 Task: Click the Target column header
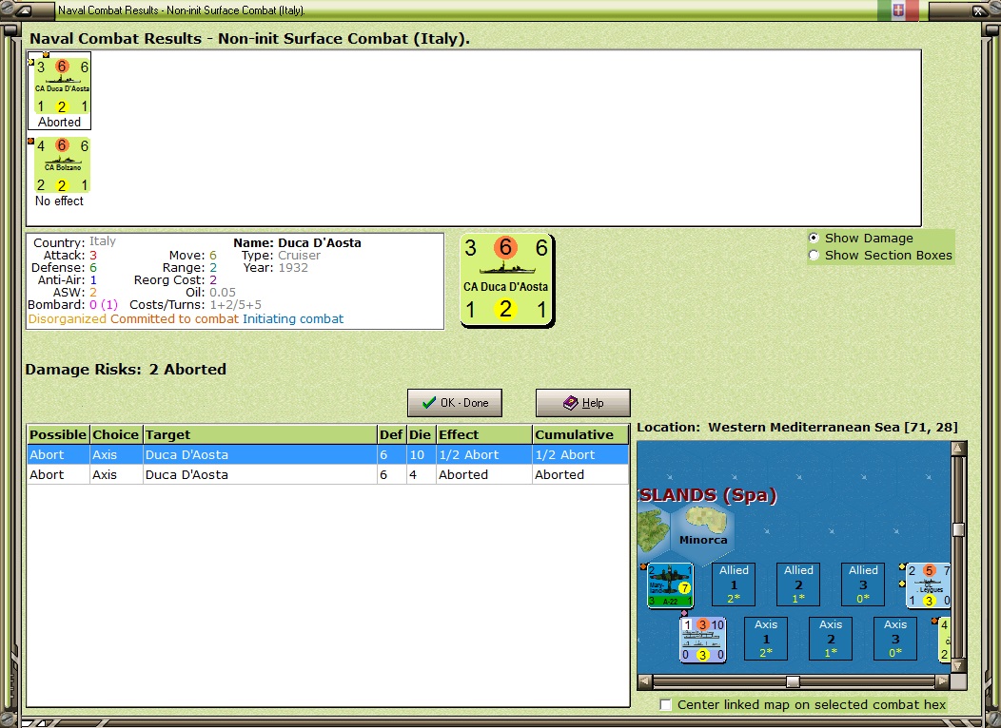(260, 434)
